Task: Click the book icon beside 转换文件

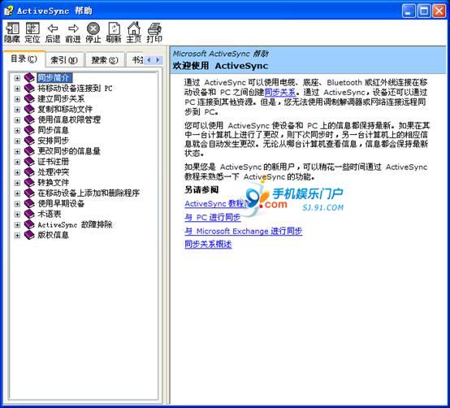Action: [29, 182]
